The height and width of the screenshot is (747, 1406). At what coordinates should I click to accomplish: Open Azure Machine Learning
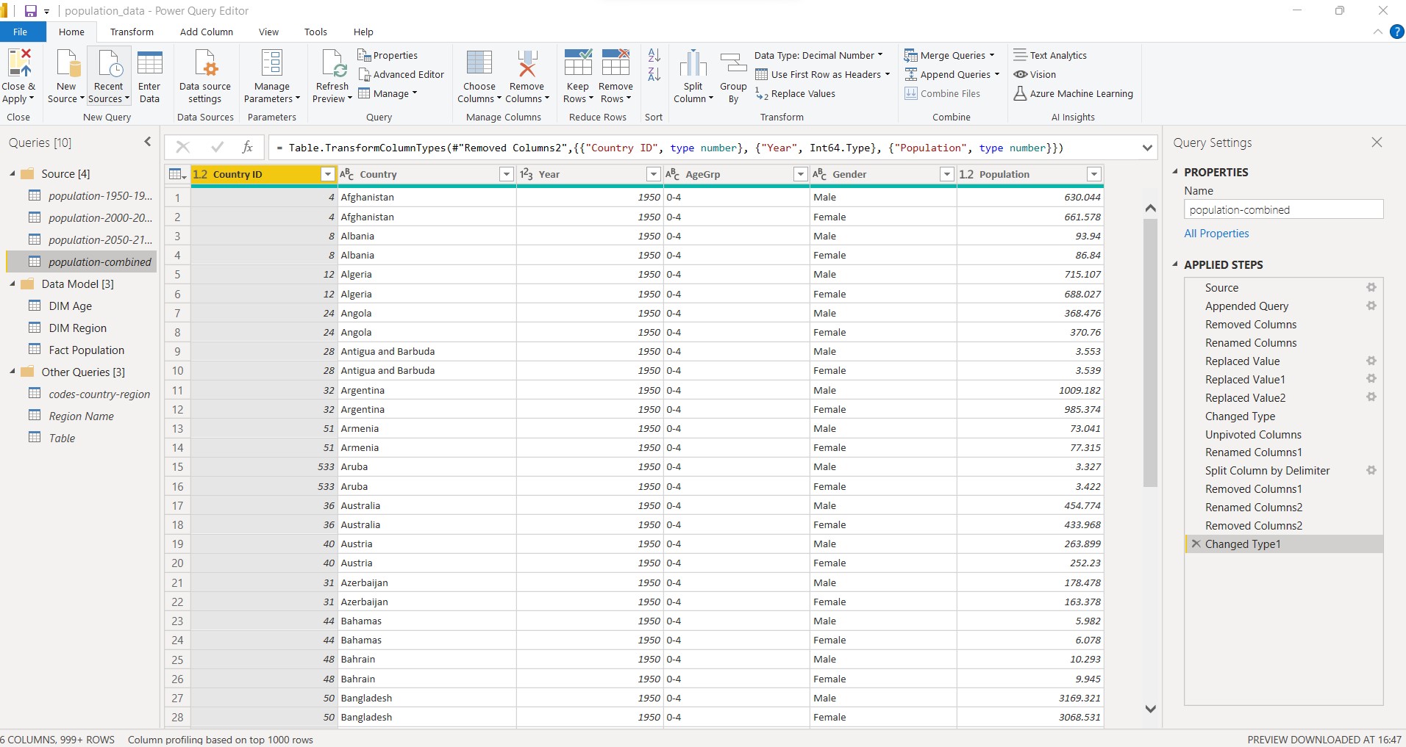tap(1073, 93)
